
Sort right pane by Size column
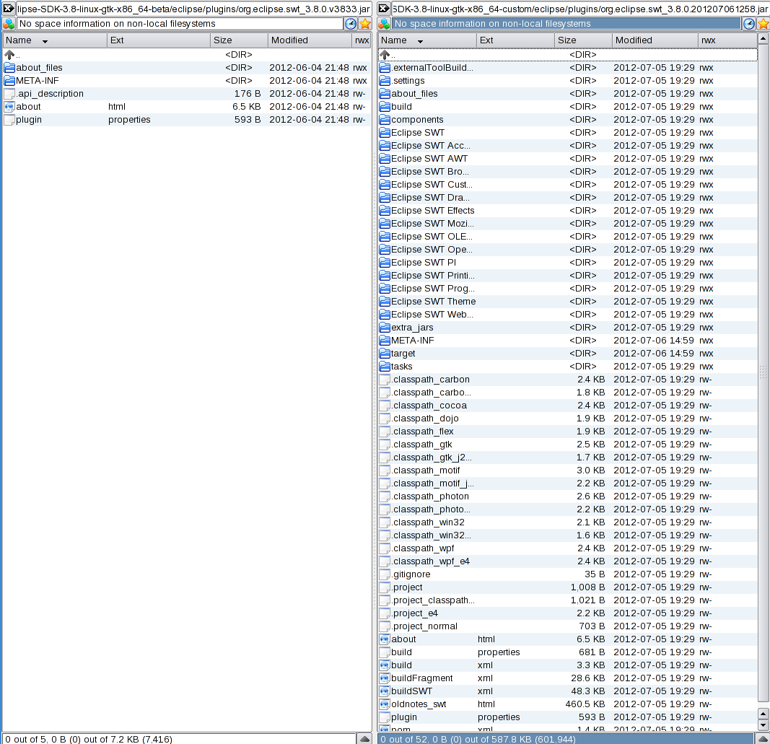point(583,40)
